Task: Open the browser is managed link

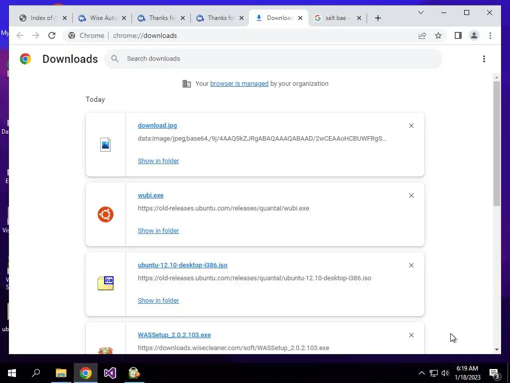Action: tap(240, 84)
